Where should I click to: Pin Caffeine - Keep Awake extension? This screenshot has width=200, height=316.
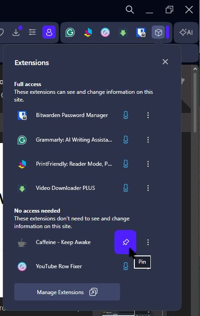[125, 242]
